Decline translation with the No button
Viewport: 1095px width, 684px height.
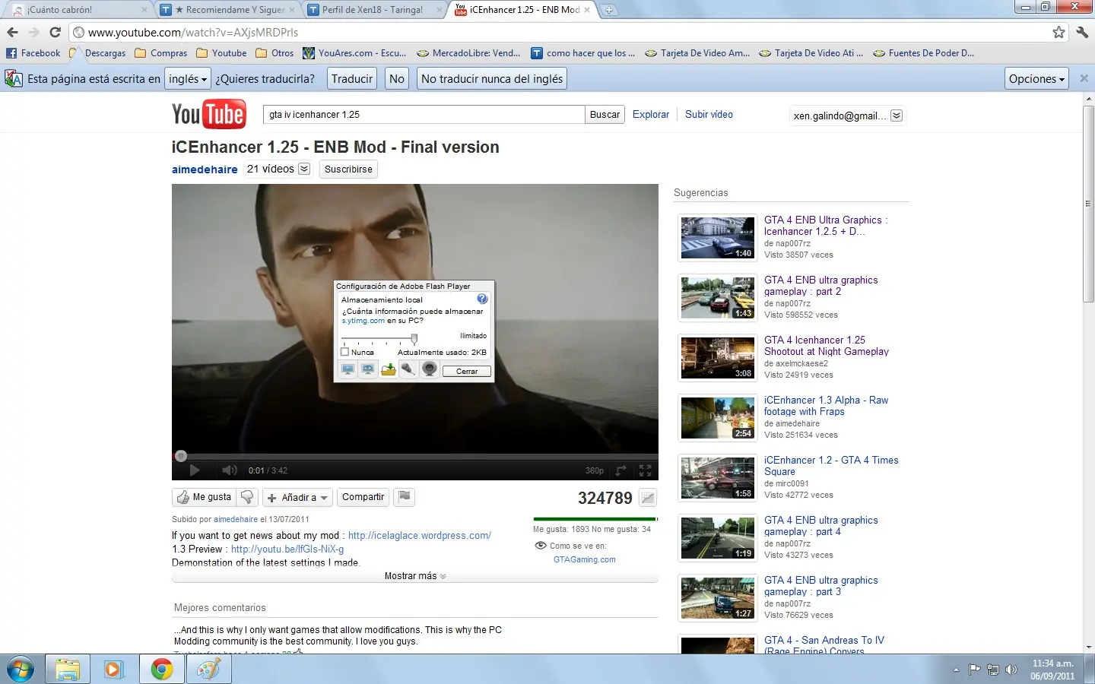pyautogui.click(x=397, y=79)
